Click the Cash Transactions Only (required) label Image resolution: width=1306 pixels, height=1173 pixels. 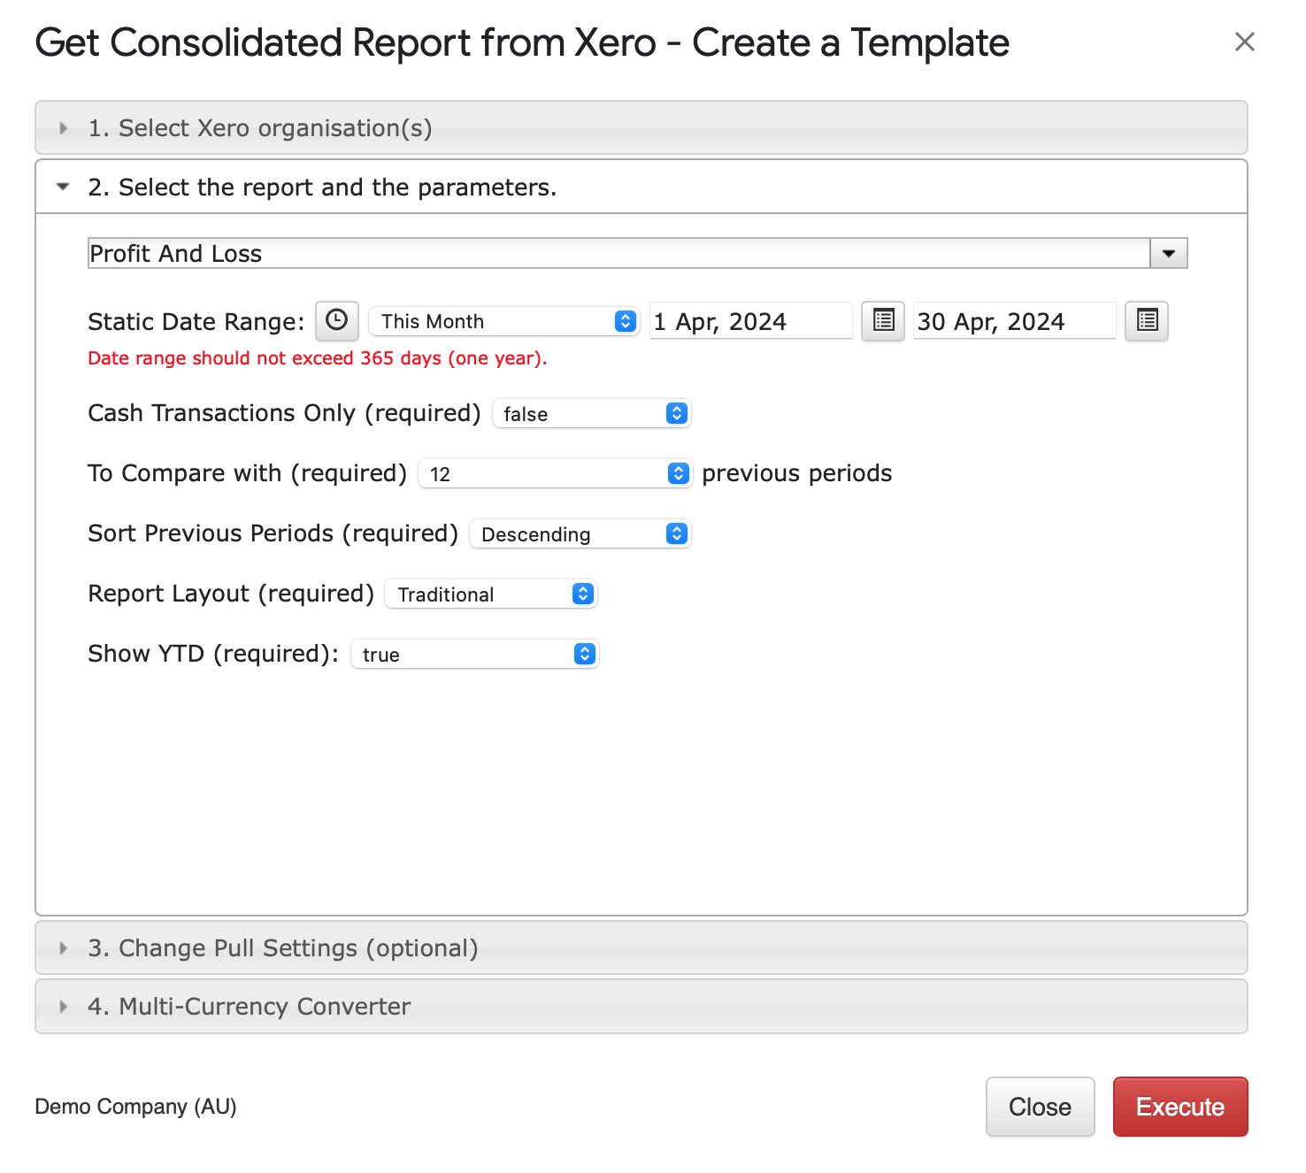[284, 413]
